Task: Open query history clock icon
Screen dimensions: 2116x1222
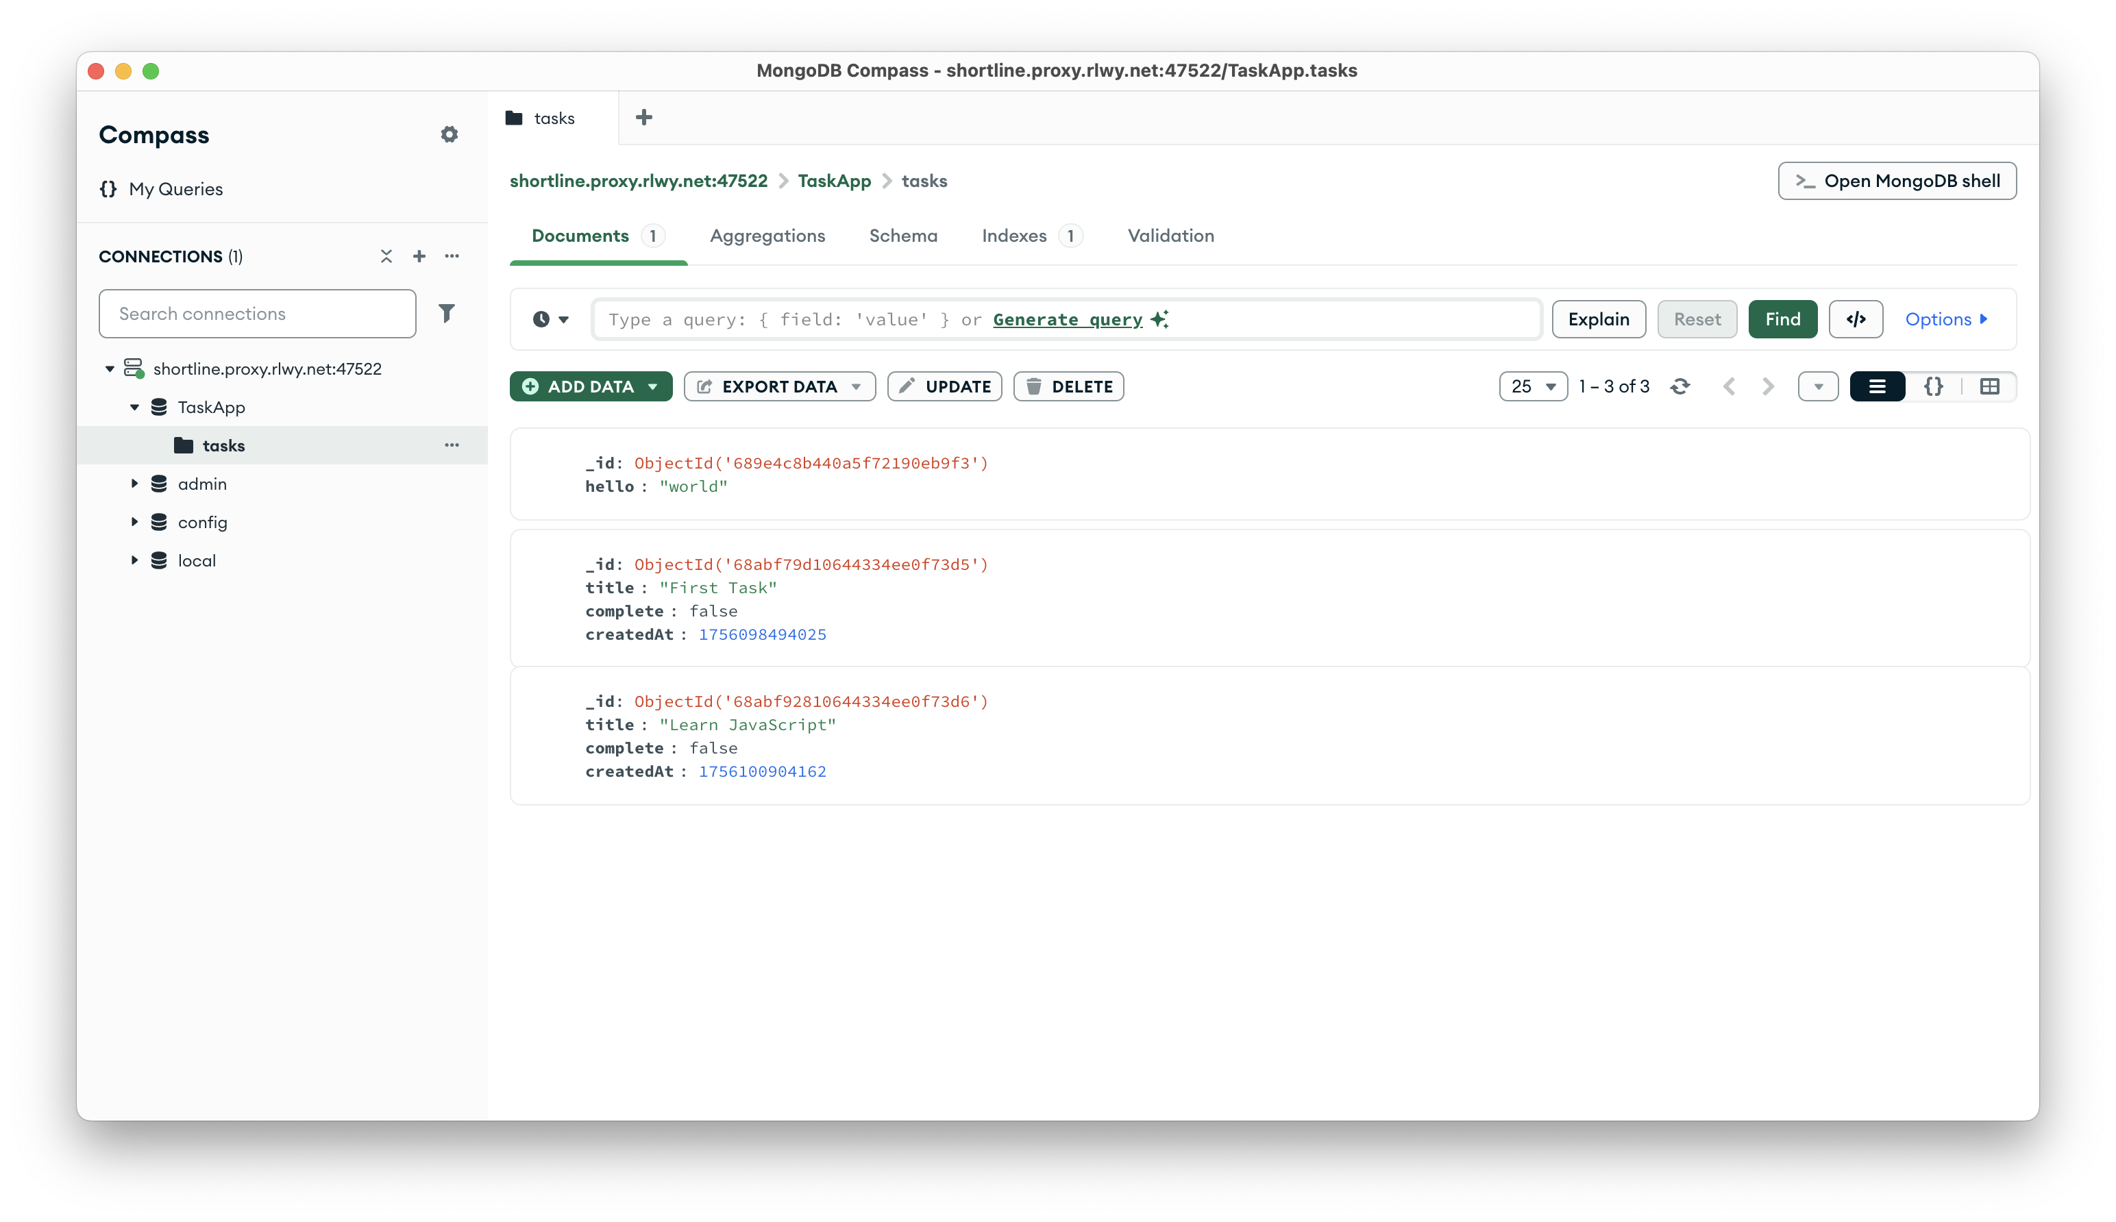Action: click(x=550, y=319)
